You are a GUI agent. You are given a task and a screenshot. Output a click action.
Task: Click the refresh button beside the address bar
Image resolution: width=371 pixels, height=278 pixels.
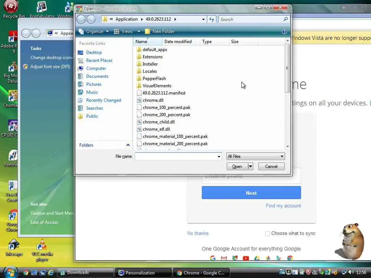[212, 20]
